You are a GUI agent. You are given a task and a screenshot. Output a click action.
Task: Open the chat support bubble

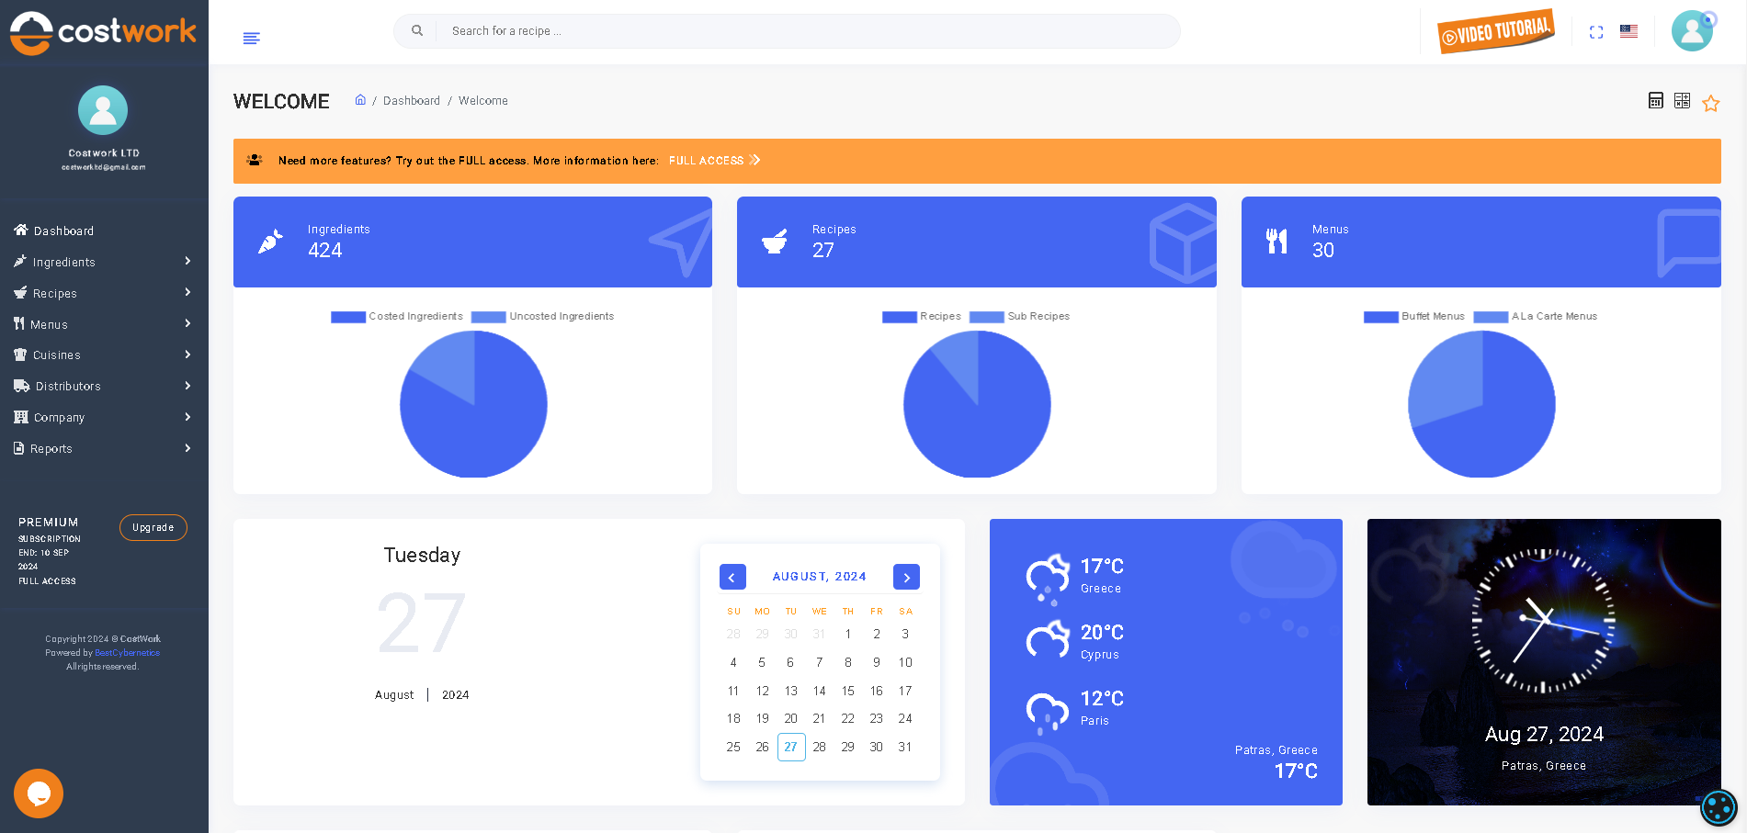(39, 794)
